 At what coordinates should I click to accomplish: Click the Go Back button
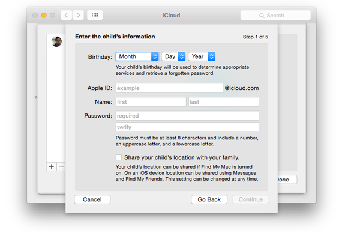209,199
